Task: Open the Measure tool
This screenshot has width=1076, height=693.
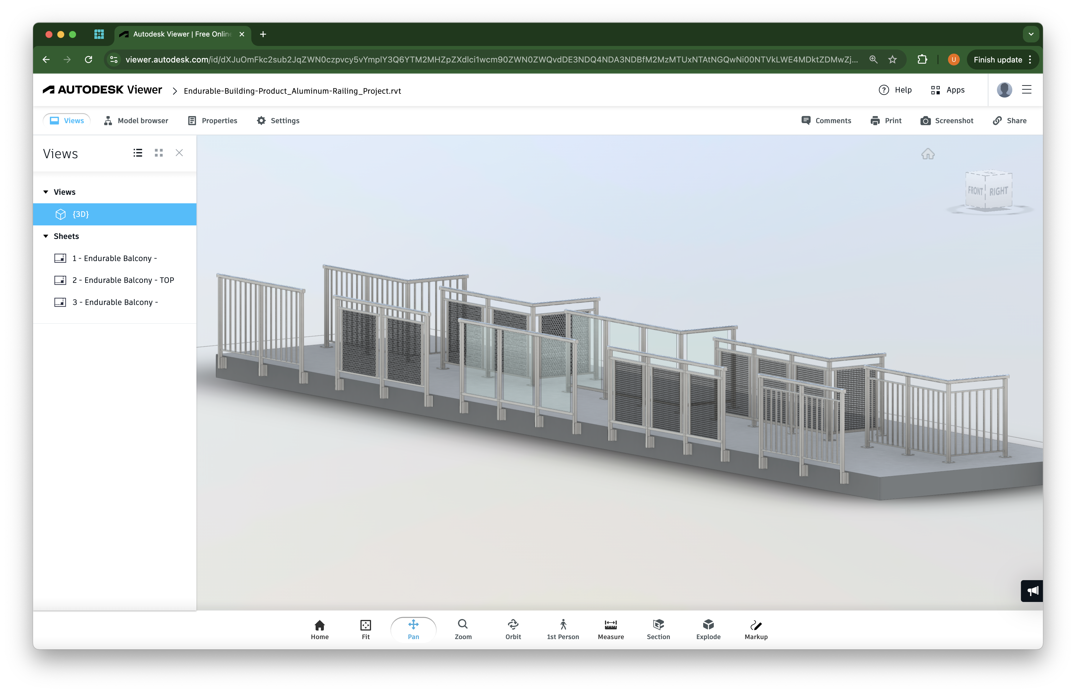Action: 610,629
